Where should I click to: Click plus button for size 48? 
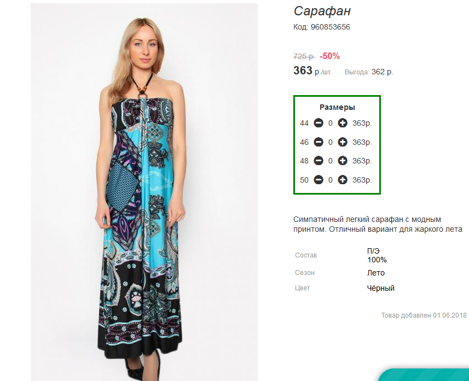point(343,161)
